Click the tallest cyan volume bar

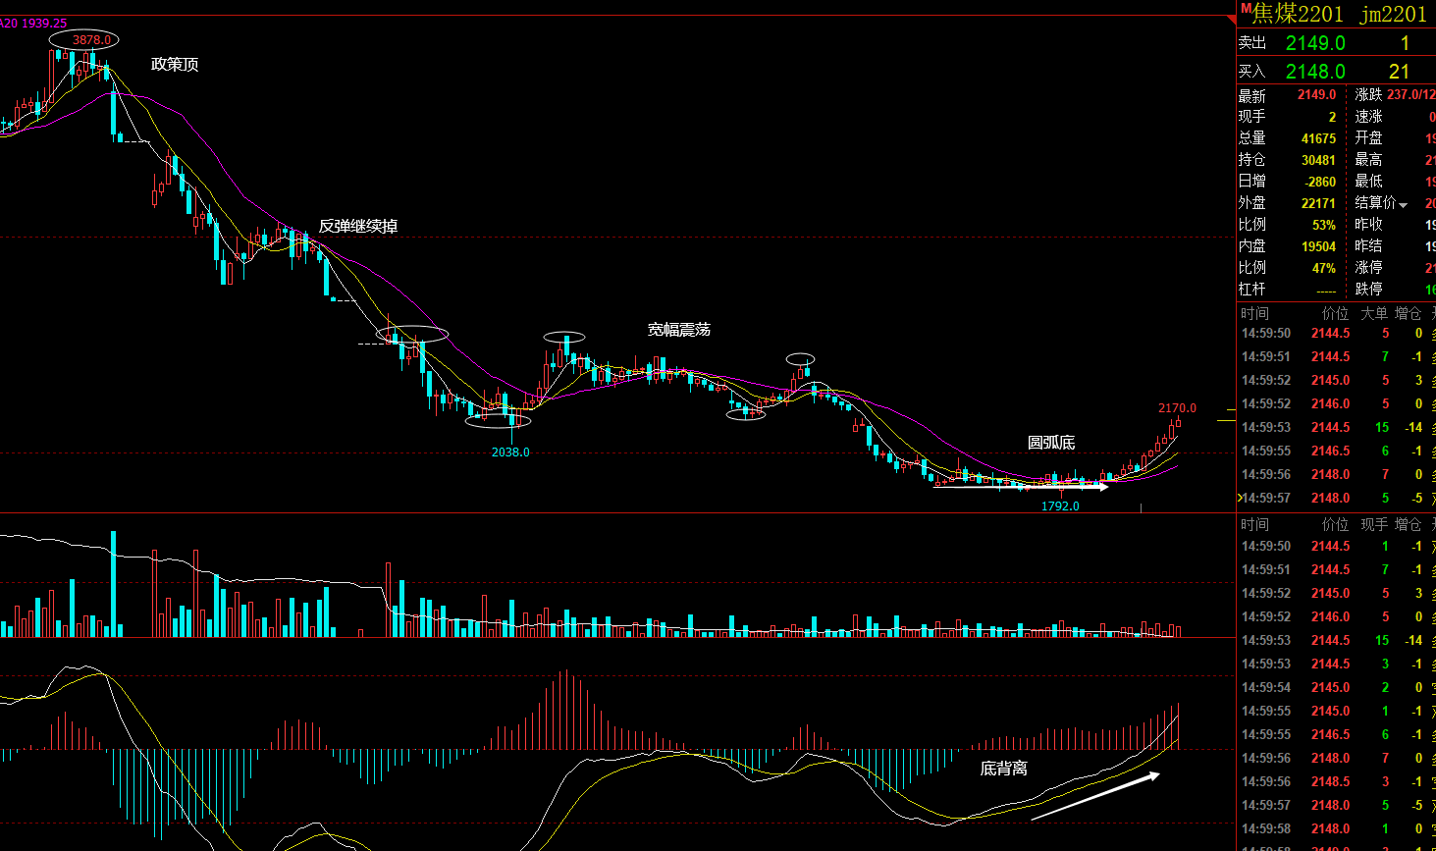point(114,584)
